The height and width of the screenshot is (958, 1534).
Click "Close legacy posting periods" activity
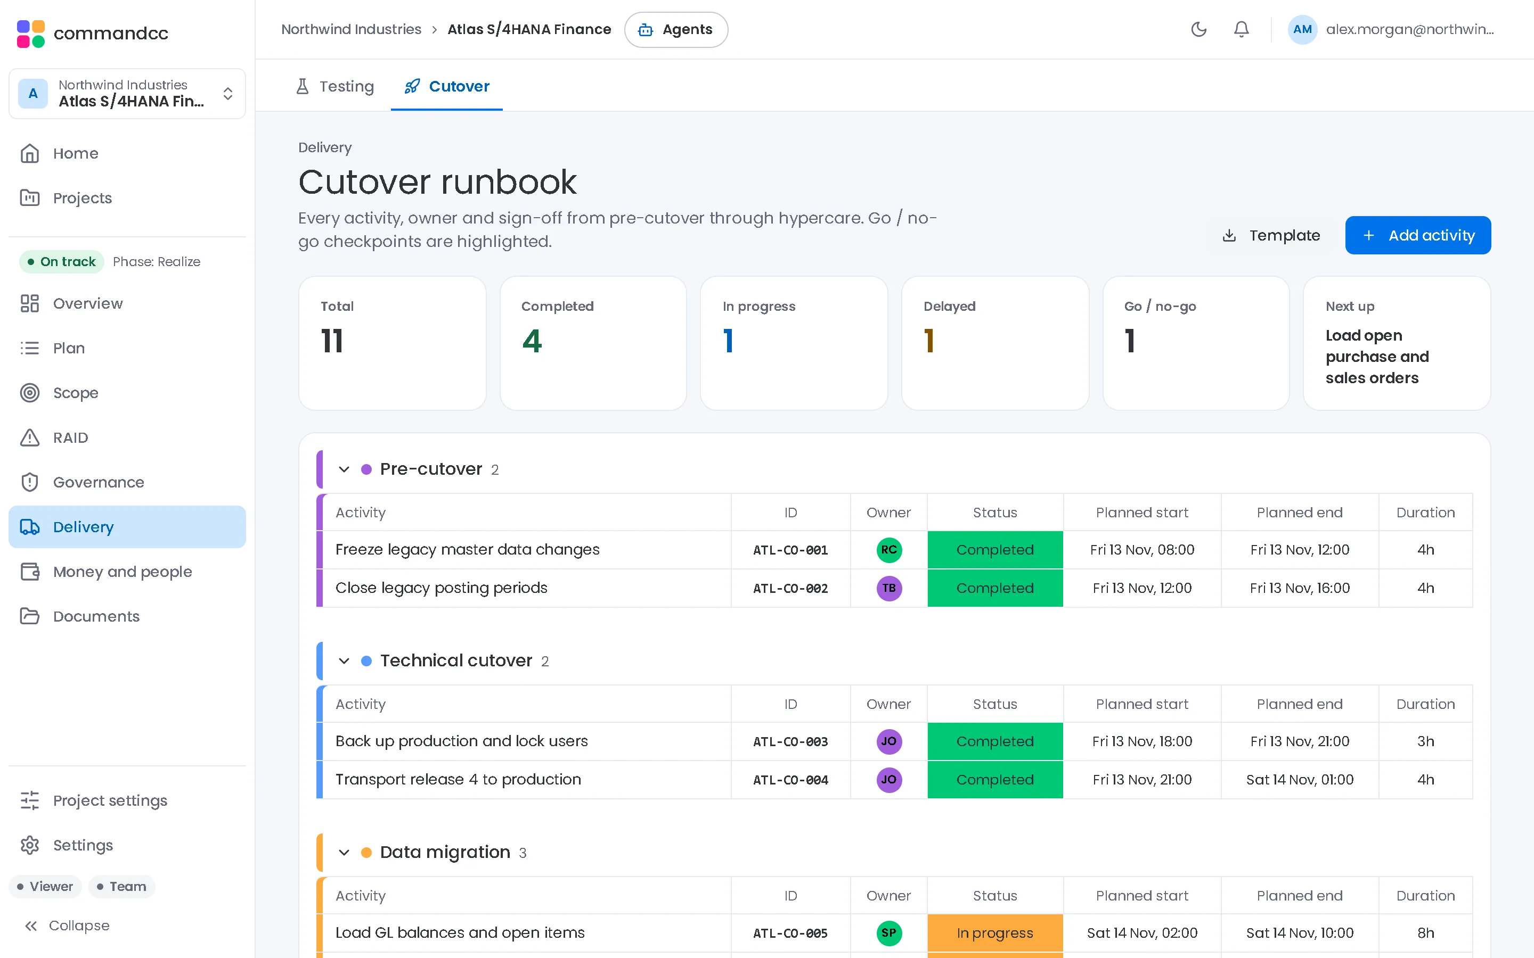(x=441, y=588)
